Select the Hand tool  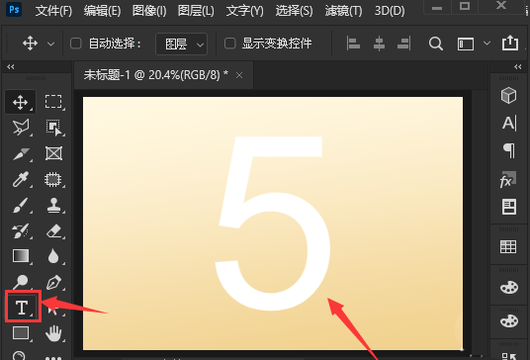53,333
